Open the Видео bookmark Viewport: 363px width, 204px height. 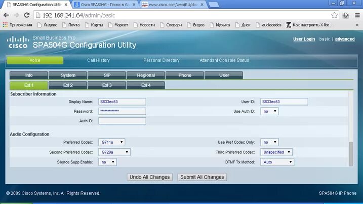point(196,25)
